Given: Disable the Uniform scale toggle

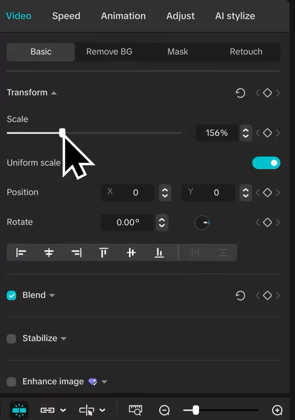Looking at the screenshot, I should (x=266, y=163).
